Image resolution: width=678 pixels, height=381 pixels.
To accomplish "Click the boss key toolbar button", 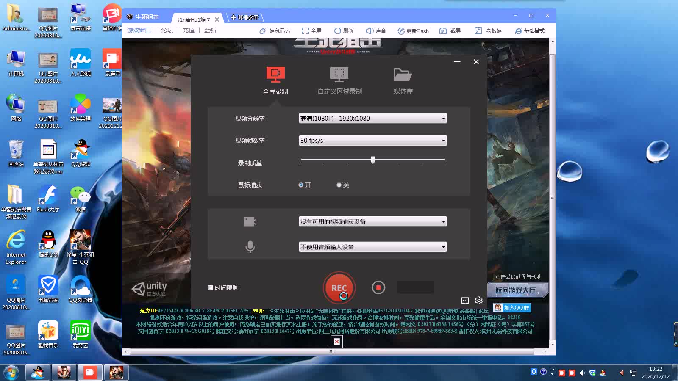I will coord(488,31).
